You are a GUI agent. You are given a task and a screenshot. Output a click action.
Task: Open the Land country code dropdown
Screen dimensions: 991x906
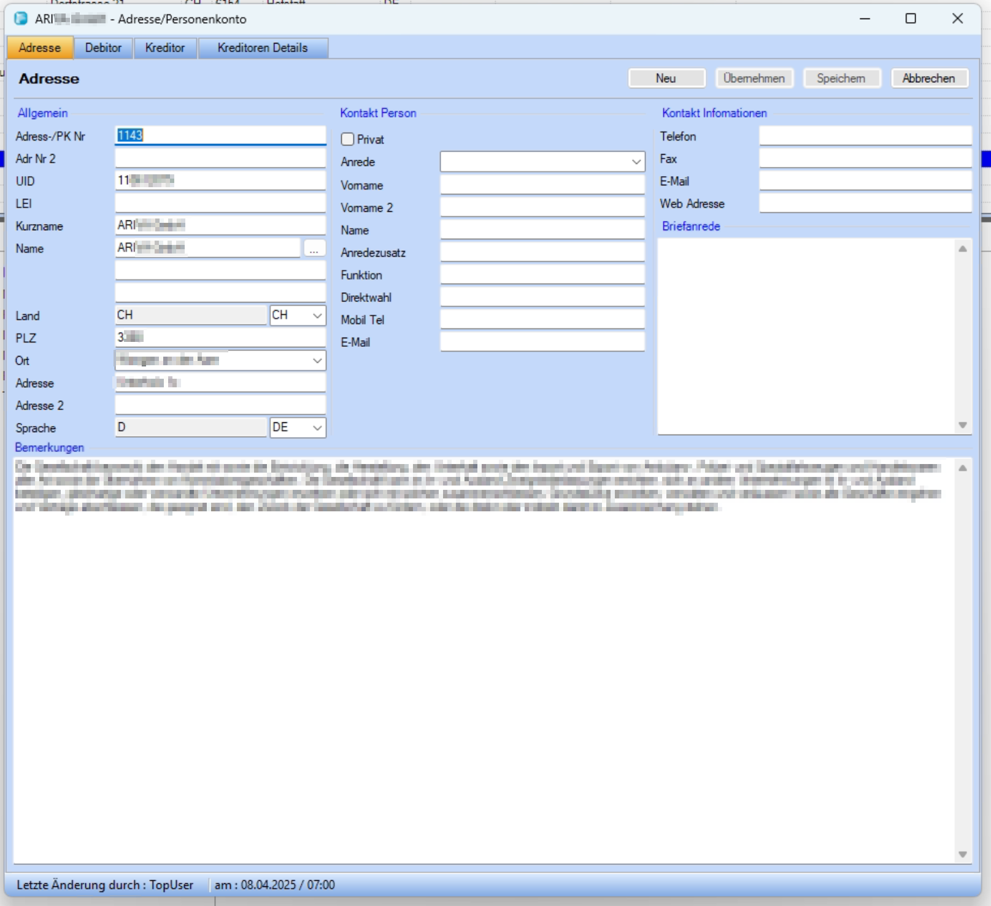tap(317, 316)
